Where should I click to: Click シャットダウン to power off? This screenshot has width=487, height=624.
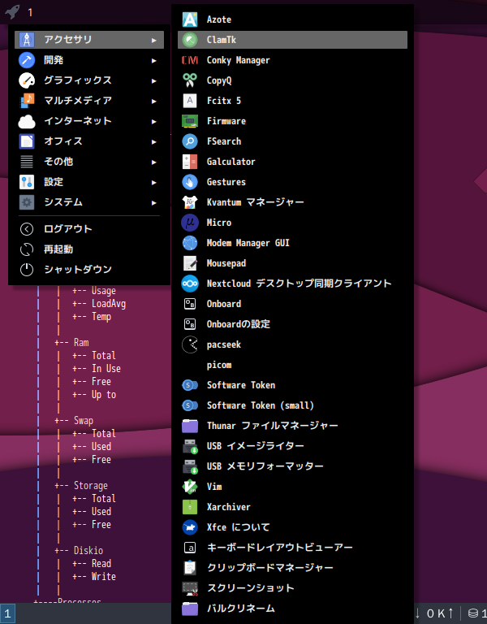[89, 270]
